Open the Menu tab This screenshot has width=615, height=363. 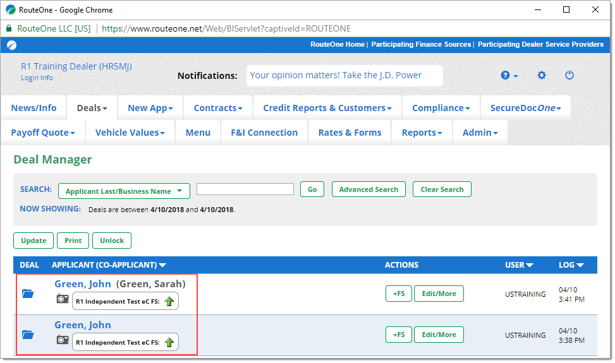coord(198,133)
